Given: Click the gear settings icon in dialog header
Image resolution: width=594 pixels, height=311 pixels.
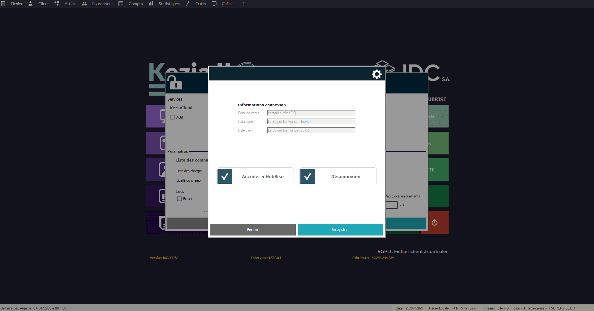Looking at the screenshot, I should (377, 74).
